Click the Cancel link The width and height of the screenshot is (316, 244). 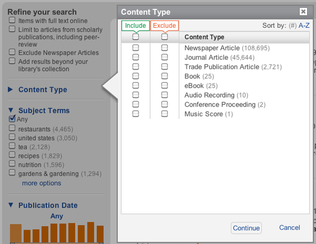coord(290,228)
